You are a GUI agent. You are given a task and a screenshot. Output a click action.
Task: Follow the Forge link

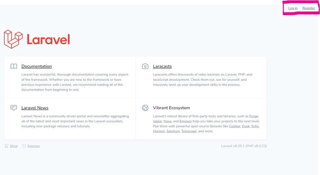tap(253, 116)
